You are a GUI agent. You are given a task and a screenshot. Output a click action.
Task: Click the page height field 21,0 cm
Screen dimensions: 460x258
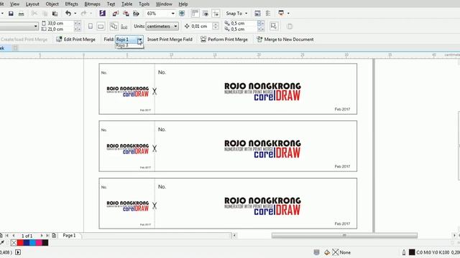60,29
